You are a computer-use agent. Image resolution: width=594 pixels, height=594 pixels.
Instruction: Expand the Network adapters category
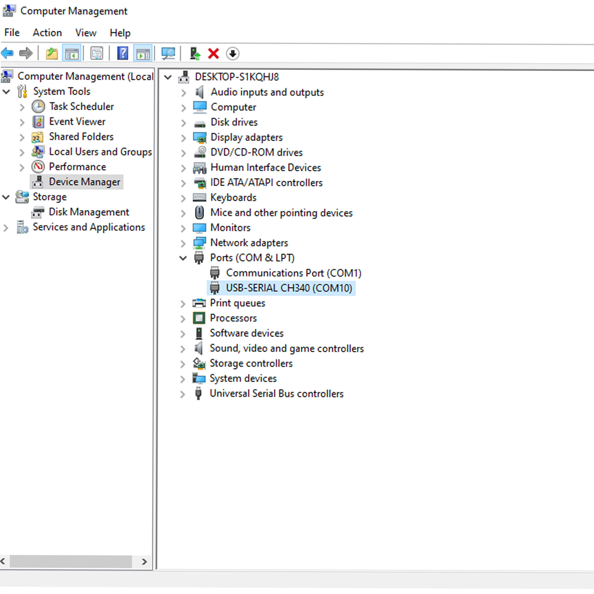[x=183, y=243]
